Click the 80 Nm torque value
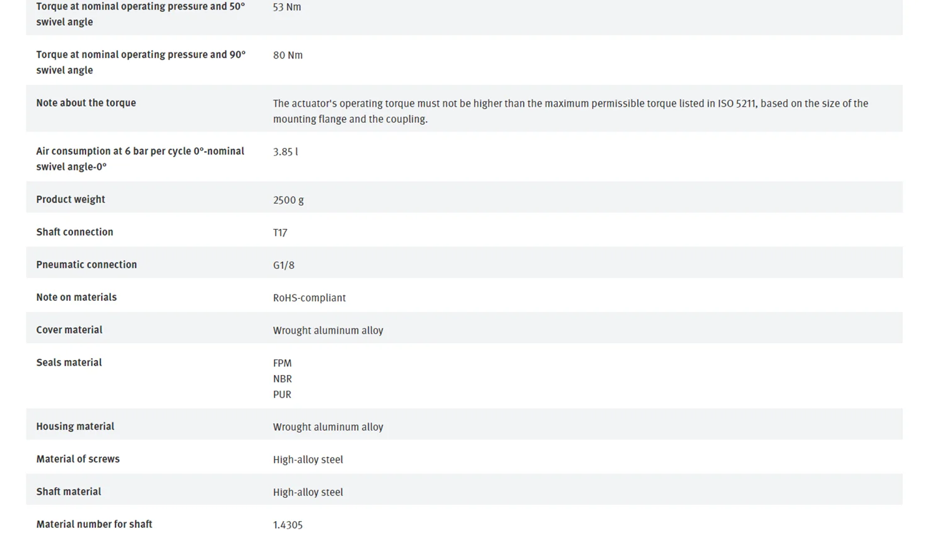 [x=288, y=55]
